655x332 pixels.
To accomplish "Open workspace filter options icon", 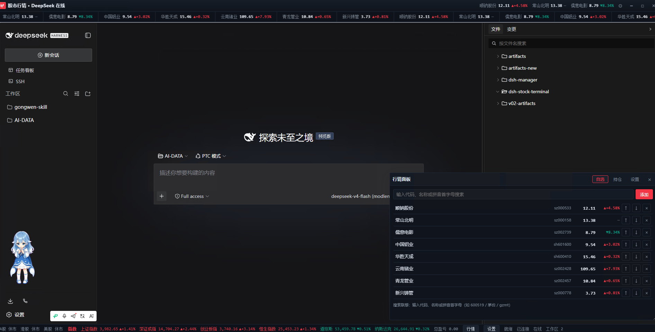I will (x=77, y=94).
